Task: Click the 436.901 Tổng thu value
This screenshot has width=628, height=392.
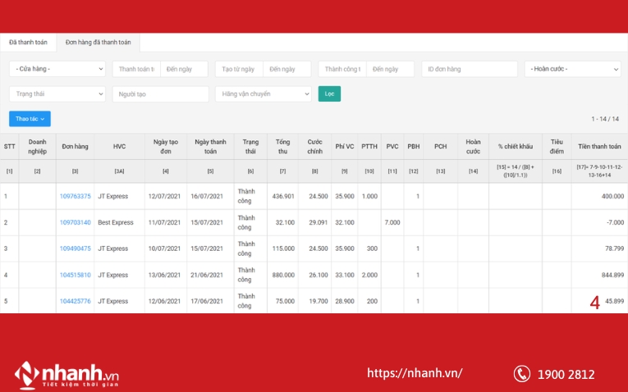Action: (x=283, y=196)
